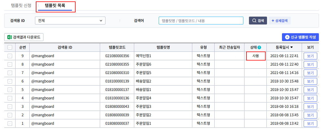Open 보기 for 배송알림2 template
Image resolution: width=322 pixels, height=132 pixels.
(x=310, y=81)
